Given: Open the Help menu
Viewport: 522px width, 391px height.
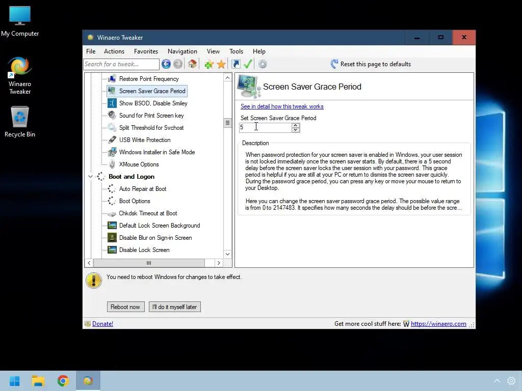Looking at the screenshot, I should 259,51.
